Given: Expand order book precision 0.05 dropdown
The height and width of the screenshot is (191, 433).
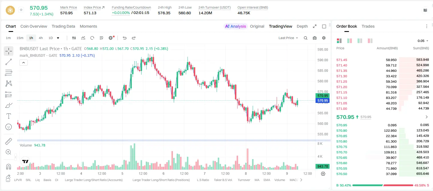Looking at the screenshot, I should [x=423, y=41].
